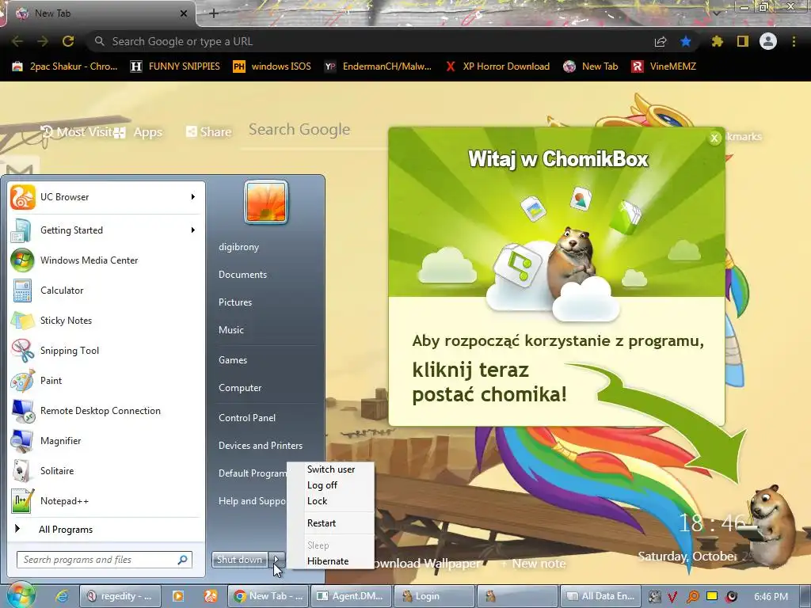Open Sticky Notes
811x608 pixels.
106,320
